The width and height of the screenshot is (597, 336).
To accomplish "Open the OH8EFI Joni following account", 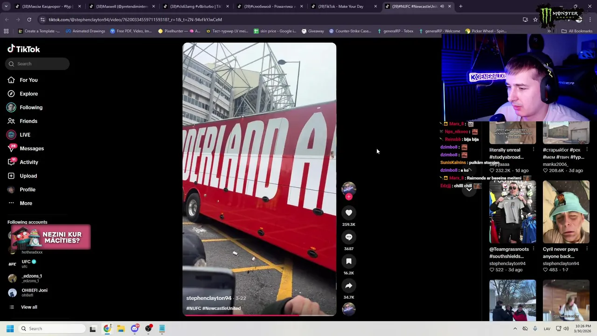I will [x=28, y=292].
